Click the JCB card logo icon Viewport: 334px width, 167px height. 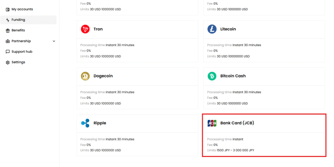pos(212,123)
